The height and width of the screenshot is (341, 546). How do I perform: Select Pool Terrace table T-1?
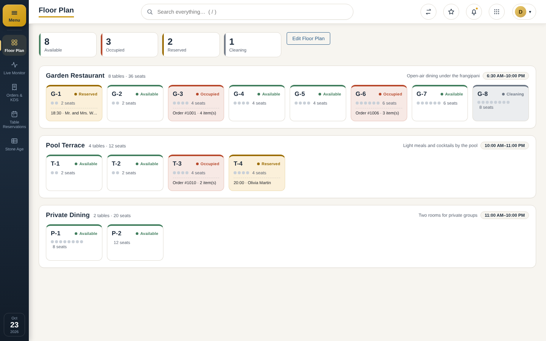74,173
